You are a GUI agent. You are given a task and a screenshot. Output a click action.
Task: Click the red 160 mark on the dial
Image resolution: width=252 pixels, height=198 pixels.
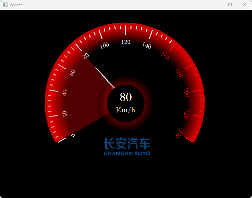pyautogui.click(x=165, y=56)
